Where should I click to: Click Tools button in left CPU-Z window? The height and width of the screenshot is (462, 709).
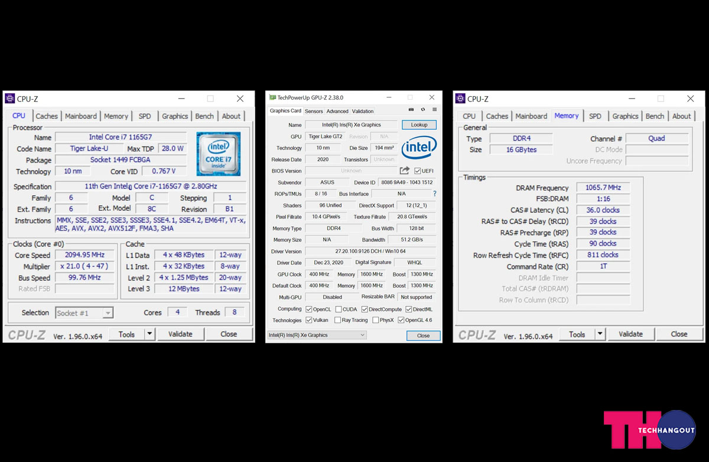[126, 334]
